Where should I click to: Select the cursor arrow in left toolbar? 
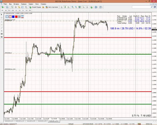tap(2, 14)
